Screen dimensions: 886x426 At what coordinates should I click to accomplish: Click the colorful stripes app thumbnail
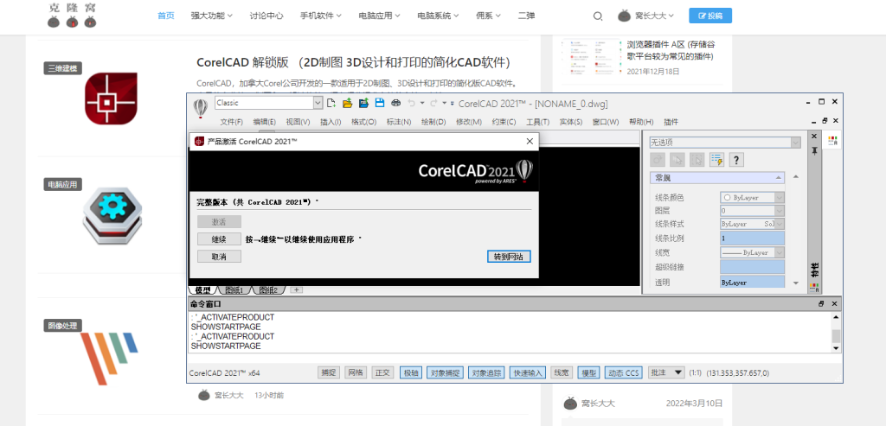(109, 359)
